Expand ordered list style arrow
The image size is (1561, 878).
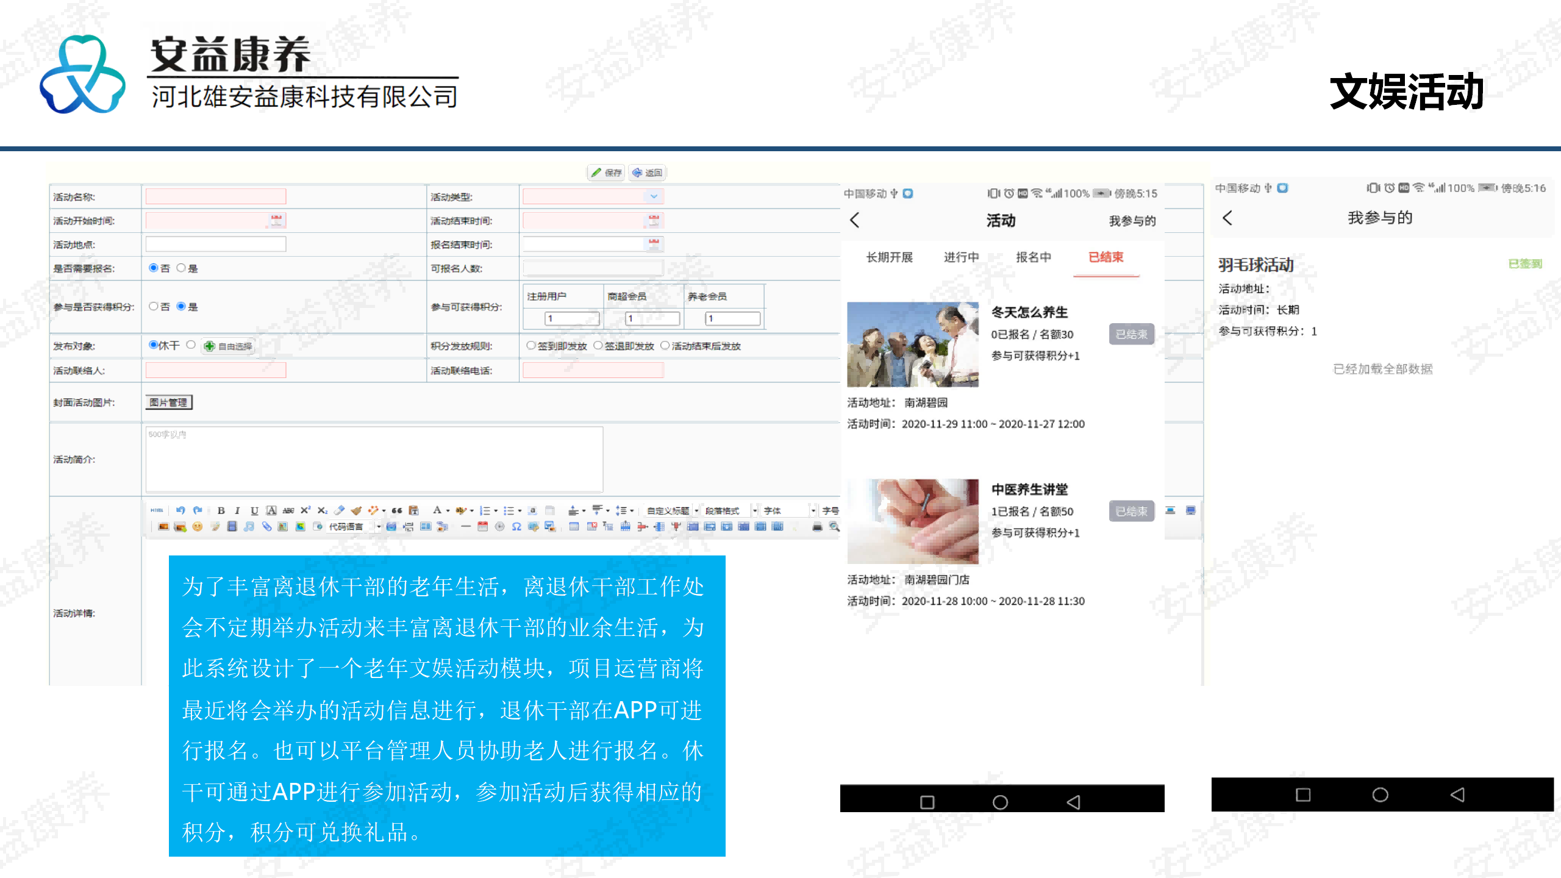496,511
